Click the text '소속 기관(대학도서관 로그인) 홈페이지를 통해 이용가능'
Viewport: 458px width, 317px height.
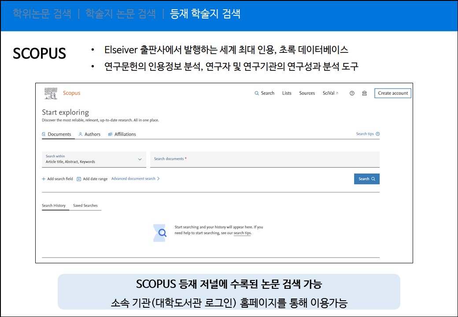[229, 303]
